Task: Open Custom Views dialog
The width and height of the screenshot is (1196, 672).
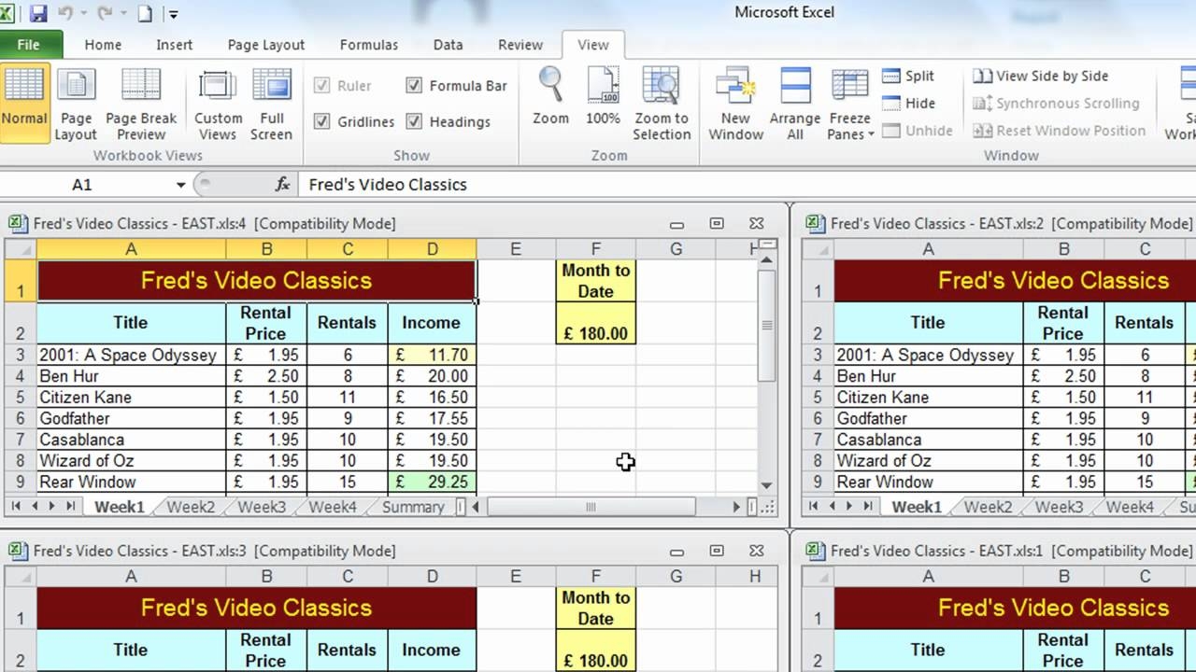Action: click(218, 103)
